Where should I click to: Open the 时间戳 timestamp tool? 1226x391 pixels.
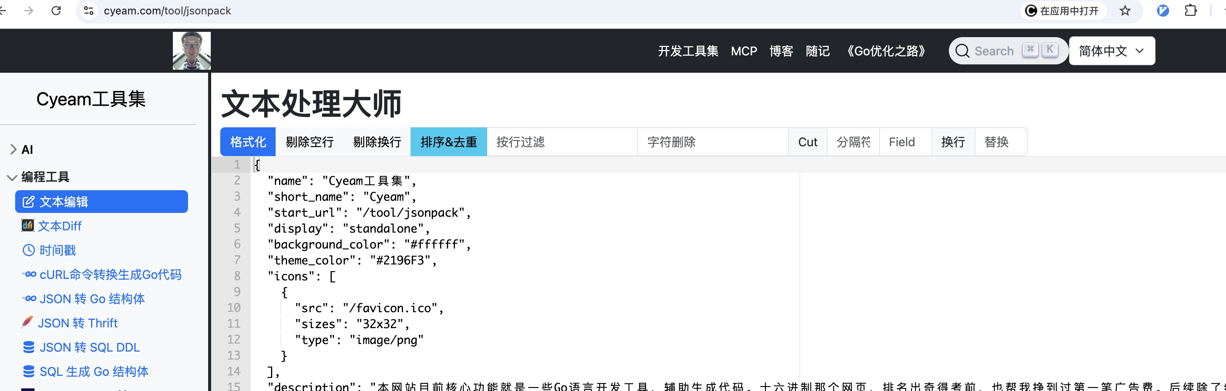coord(57,250)
